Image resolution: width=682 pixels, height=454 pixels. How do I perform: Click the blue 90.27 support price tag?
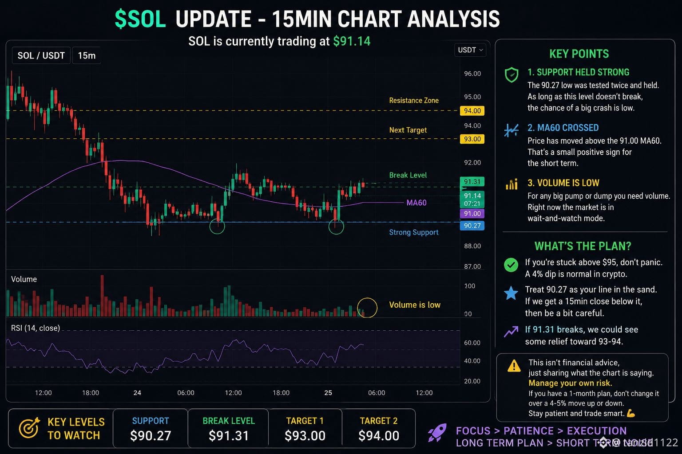pyautogui.click(x=472, y=226)
